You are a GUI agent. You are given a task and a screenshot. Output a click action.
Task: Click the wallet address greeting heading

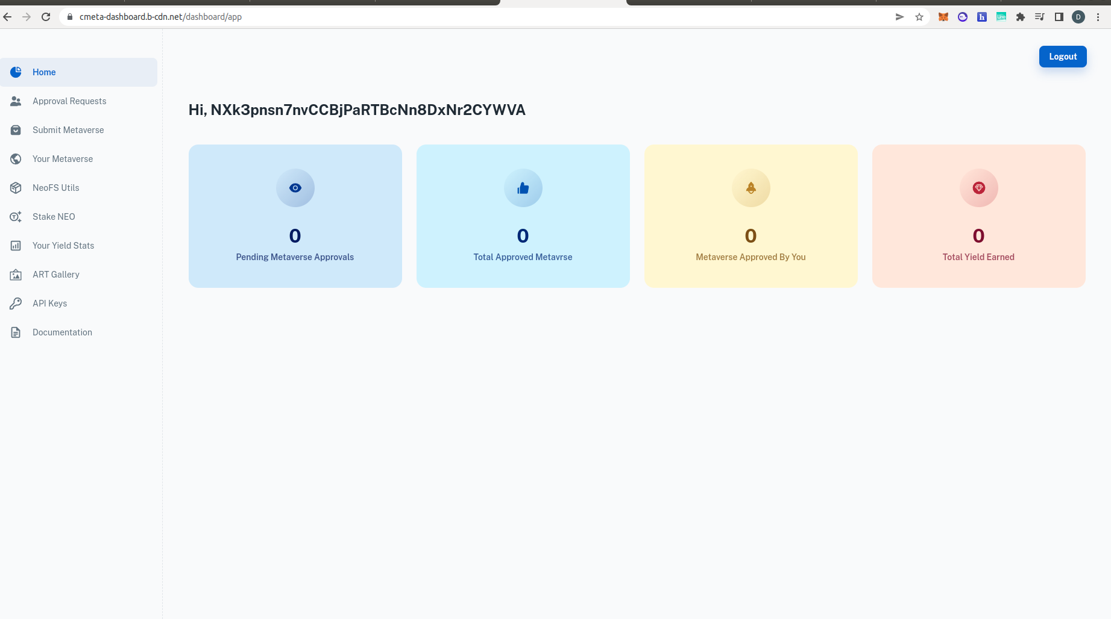point(357,110)
